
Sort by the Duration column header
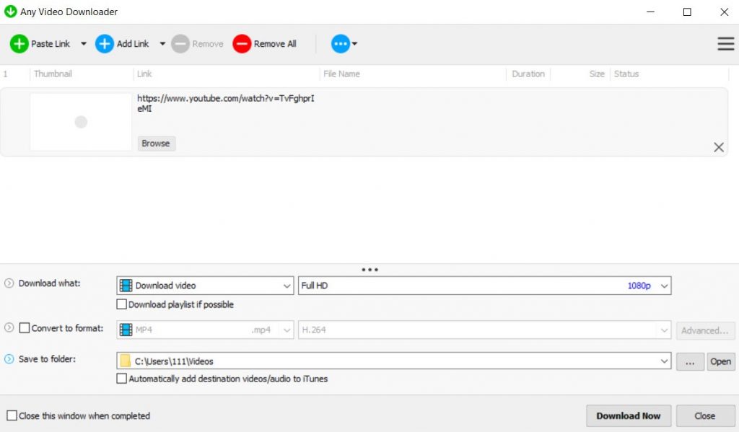(528, 74)
